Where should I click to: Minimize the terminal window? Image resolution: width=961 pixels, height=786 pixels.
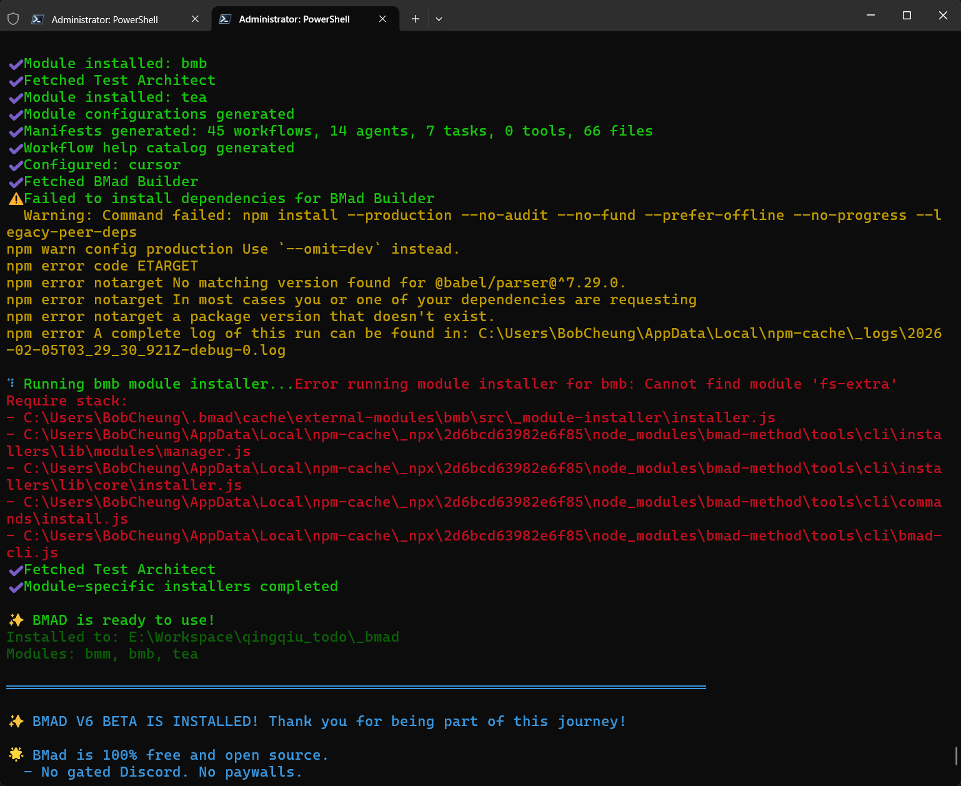pos(870,16)
